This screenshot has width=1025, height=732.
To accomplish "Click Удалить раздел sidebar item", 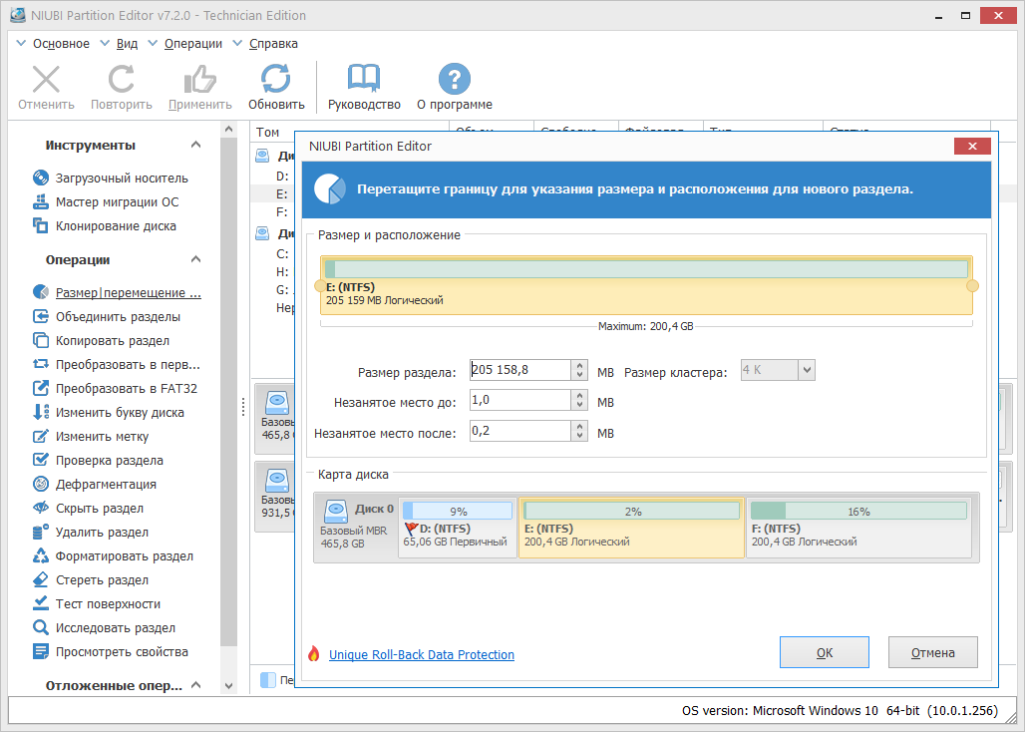I will 102,533.
